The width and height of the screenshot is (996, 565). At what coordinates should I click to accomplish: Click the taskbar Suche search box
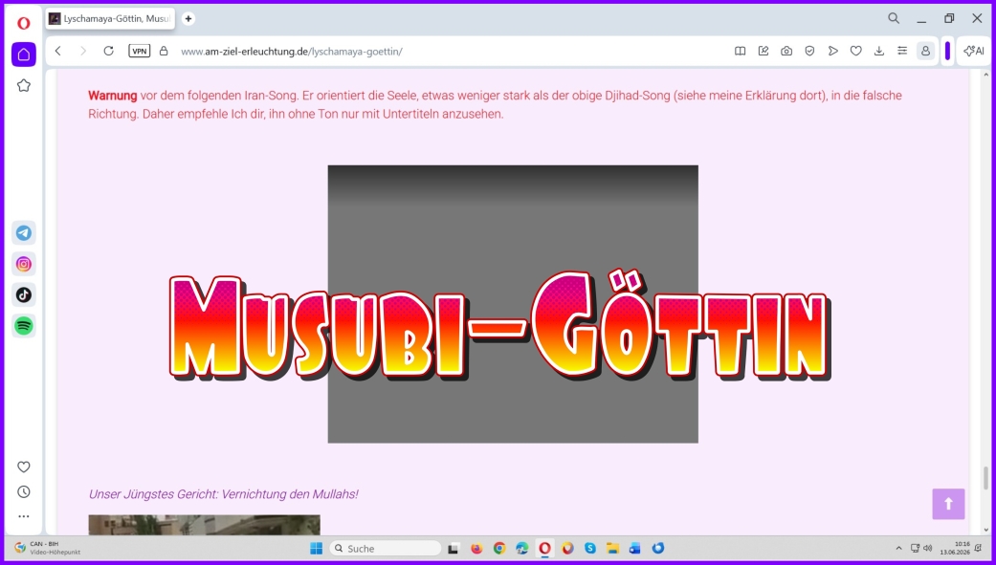tap(385, 548)
